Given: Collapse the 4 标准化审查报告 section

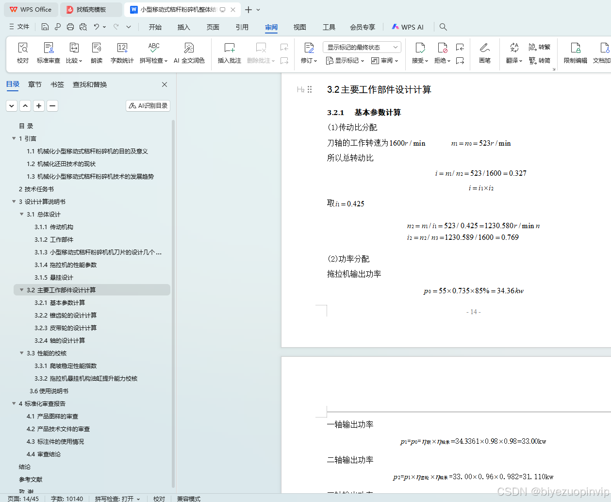Looking at the screenshot, I should (x=14, y=403).
